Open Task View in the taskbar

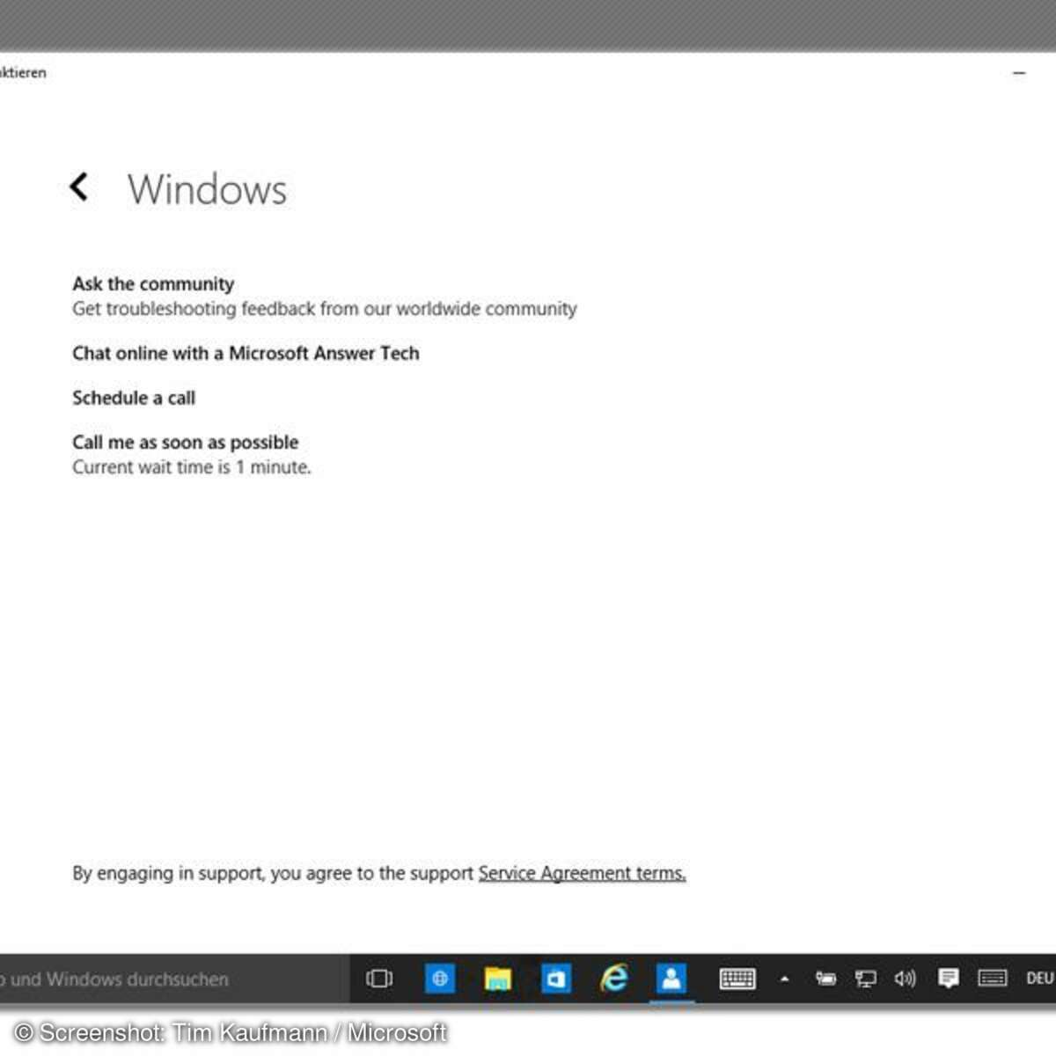[x=379, y=979]
